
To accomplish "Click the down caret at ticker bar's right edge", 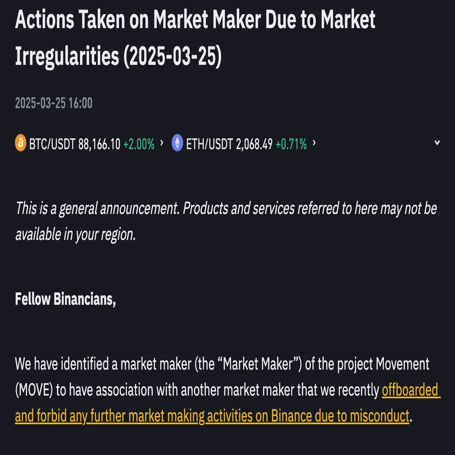I will click(437, 142).
